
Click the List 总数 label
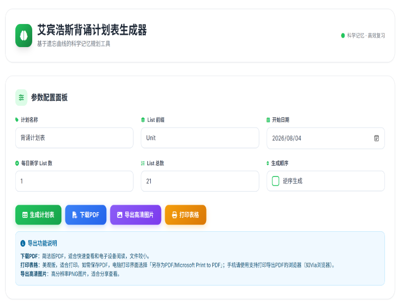coord(155,163)
